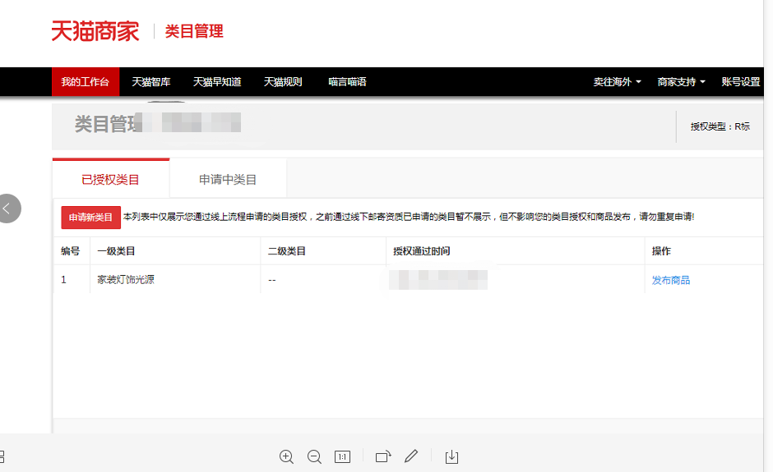This screenshot has width=773, height=472.
Task: Click the 编号 column header
Action: coord(71,251)
